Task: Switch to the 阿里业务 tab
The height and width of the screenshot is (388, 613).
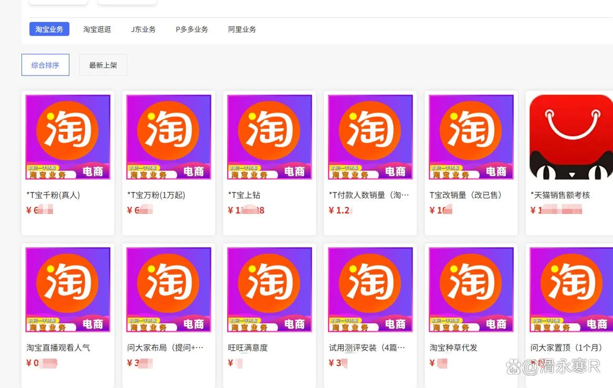Action: tap(242, 29)
